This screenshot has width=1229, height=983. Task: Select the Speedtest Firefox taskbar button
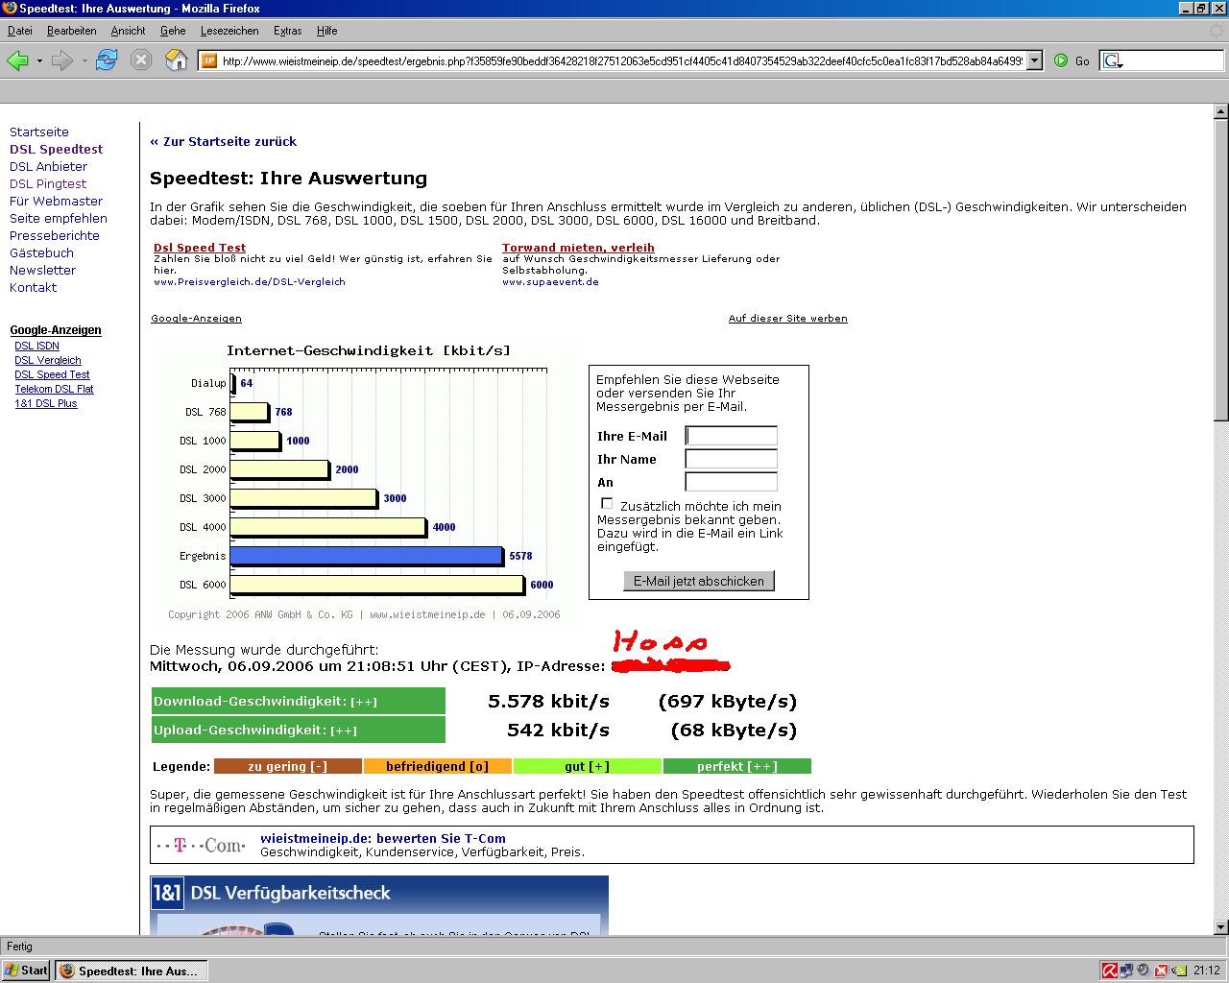(x=131, y=971)
